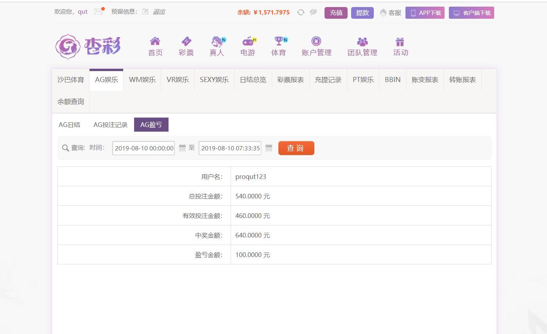Select the AG投注记录 sub-tab
This screenshot has width=547, height=334.
tap(110, 125)
